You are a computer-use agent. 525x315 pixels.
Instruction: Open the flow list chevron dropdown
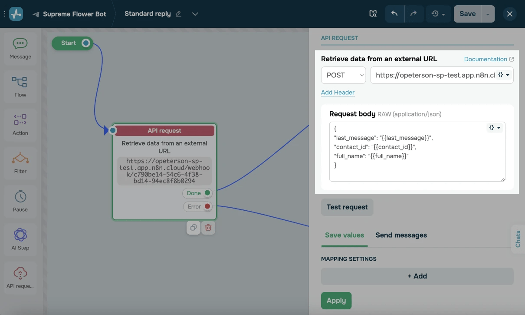[195, 14]
